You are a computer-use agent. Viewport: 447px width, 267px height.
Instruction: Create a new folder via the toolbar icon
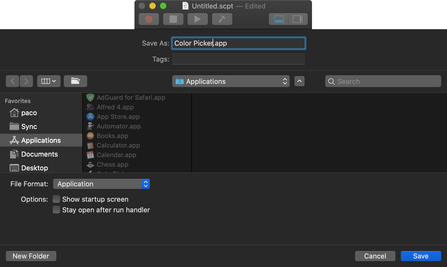[75, 81]
